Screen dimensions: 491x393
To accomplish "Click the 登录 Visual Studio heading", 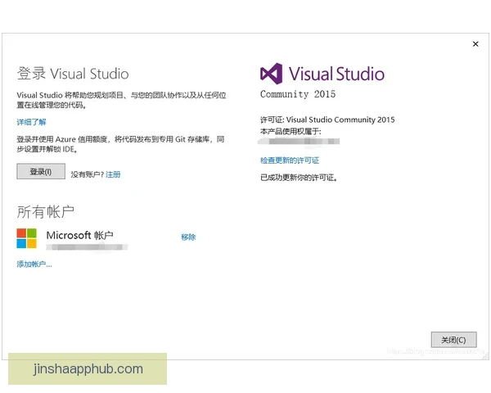I will pos(73,74).
